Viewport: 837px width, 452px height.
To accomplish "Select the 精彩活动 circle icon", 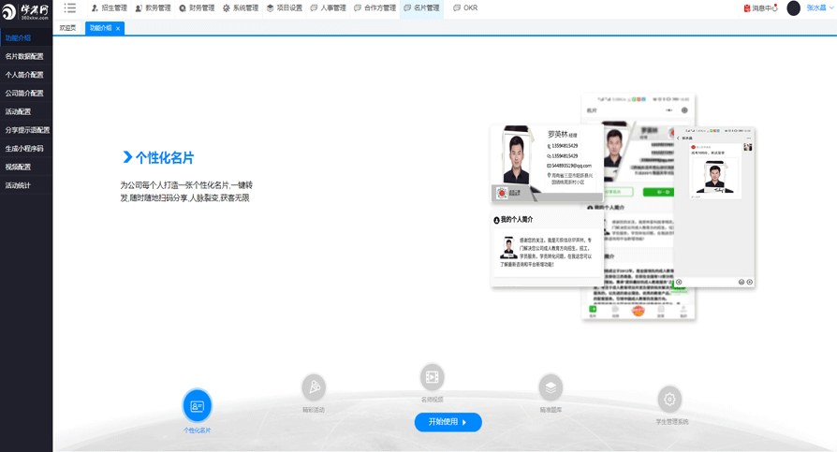I will (x=314, y=386).
